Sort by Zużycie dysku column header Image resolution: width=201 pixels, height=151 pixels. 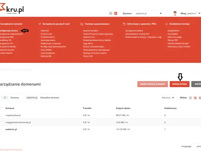click(123, 108)
